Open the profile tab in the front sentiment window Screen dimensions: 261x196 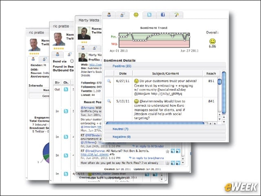tap(109, 15)
